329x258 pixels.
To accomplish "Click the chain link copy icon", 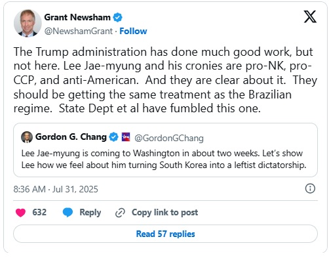I will click(120, 213).
